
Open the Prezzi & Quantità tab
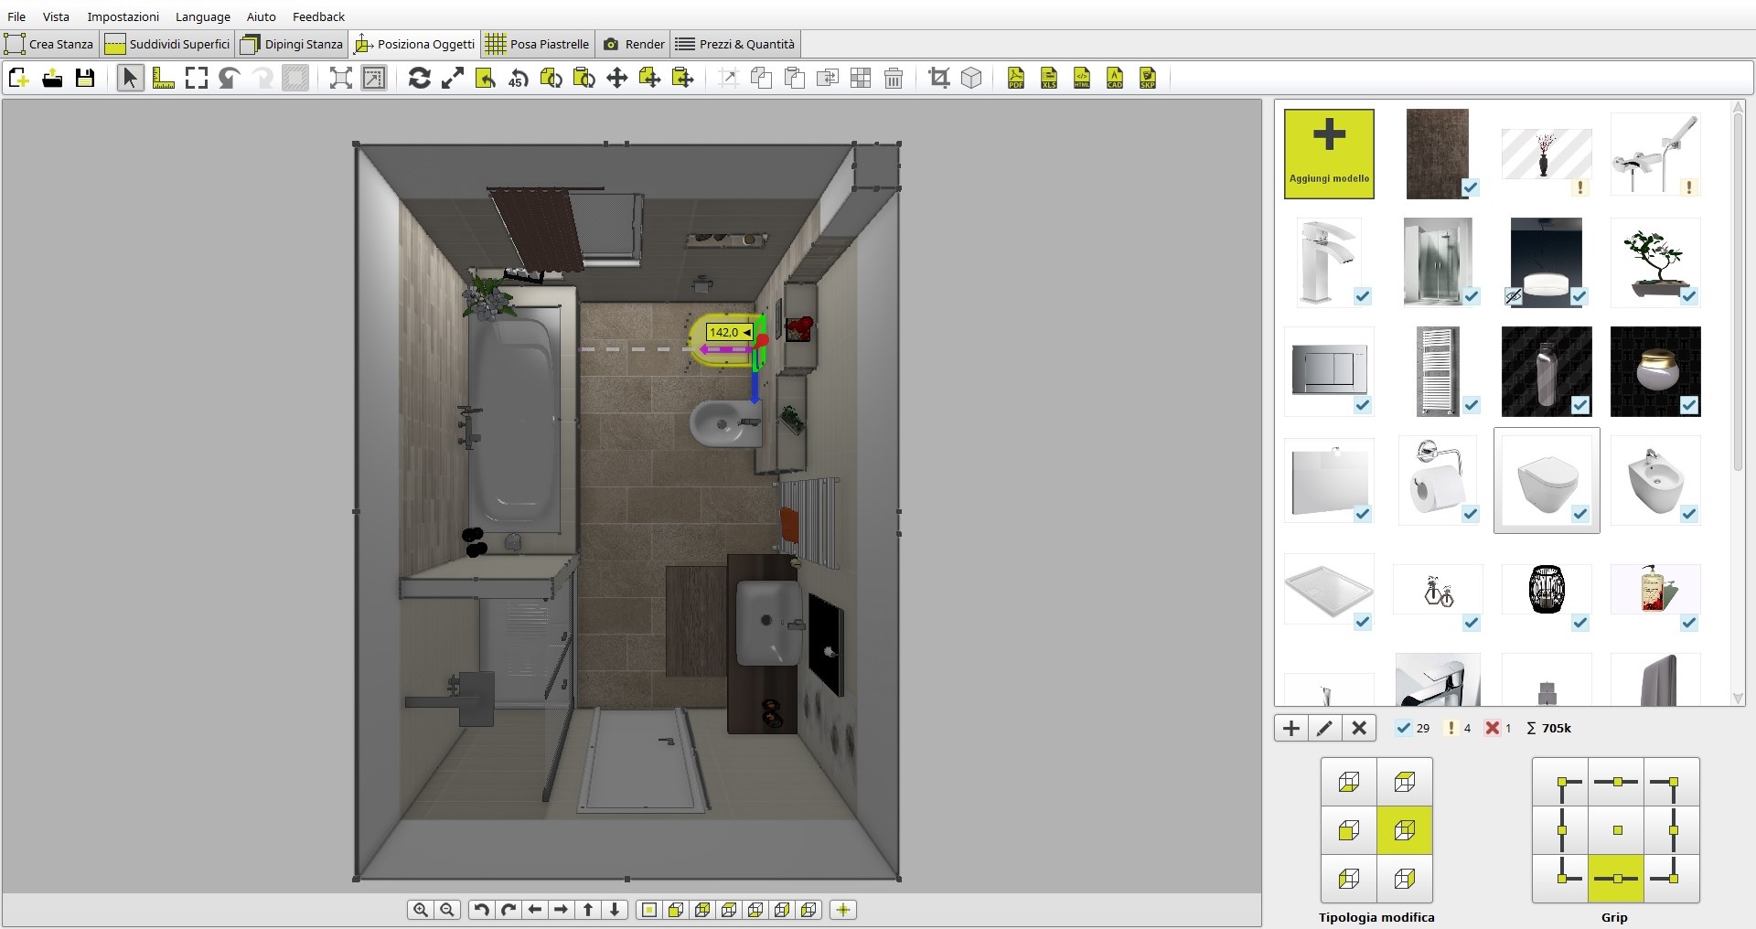735,44
